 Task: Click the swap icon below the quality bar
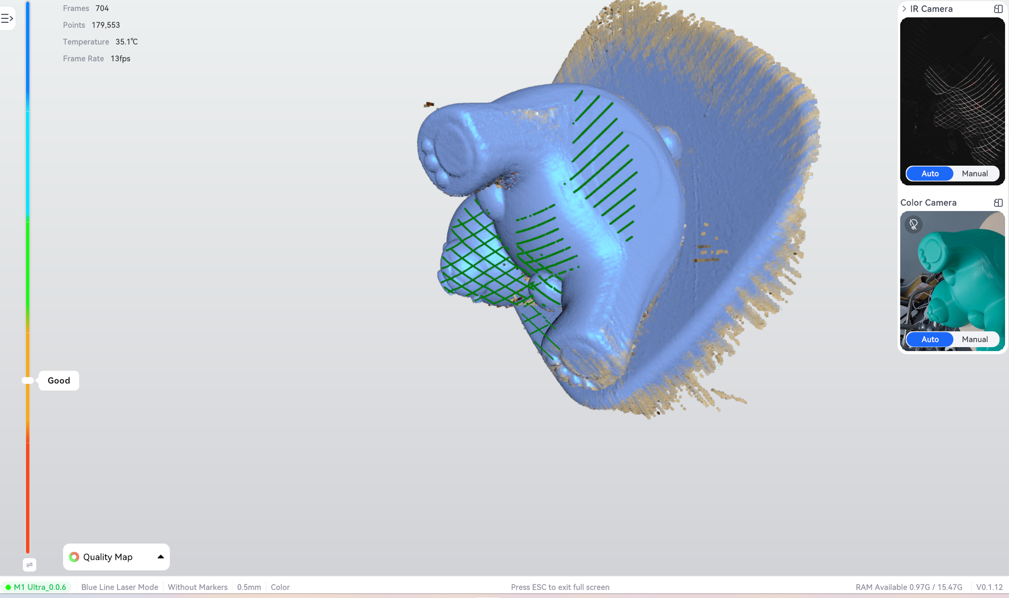30,564
